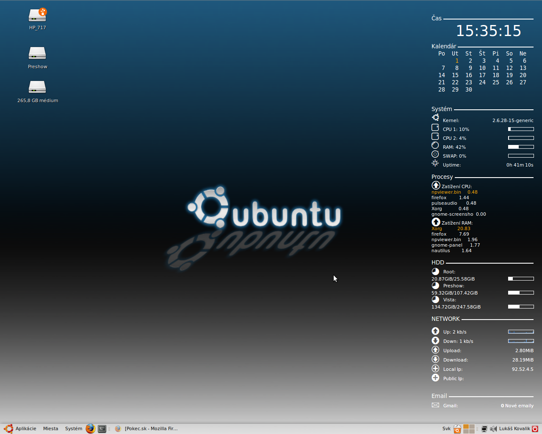
Task: Click the Zatížení CPU arrow icon
Action: 436,185
